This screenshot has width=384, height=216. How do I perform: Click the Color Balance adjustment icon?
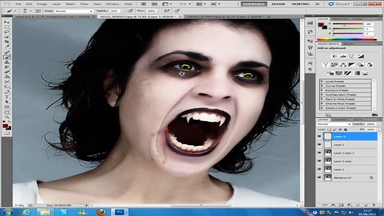point(343,65)
